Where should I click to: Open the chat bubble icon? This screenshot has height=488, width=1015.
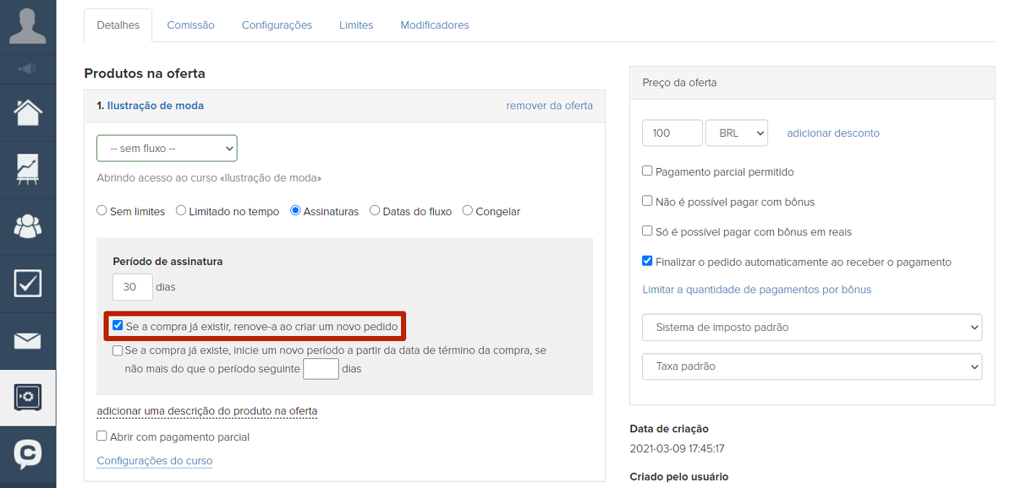click(28, 455)
